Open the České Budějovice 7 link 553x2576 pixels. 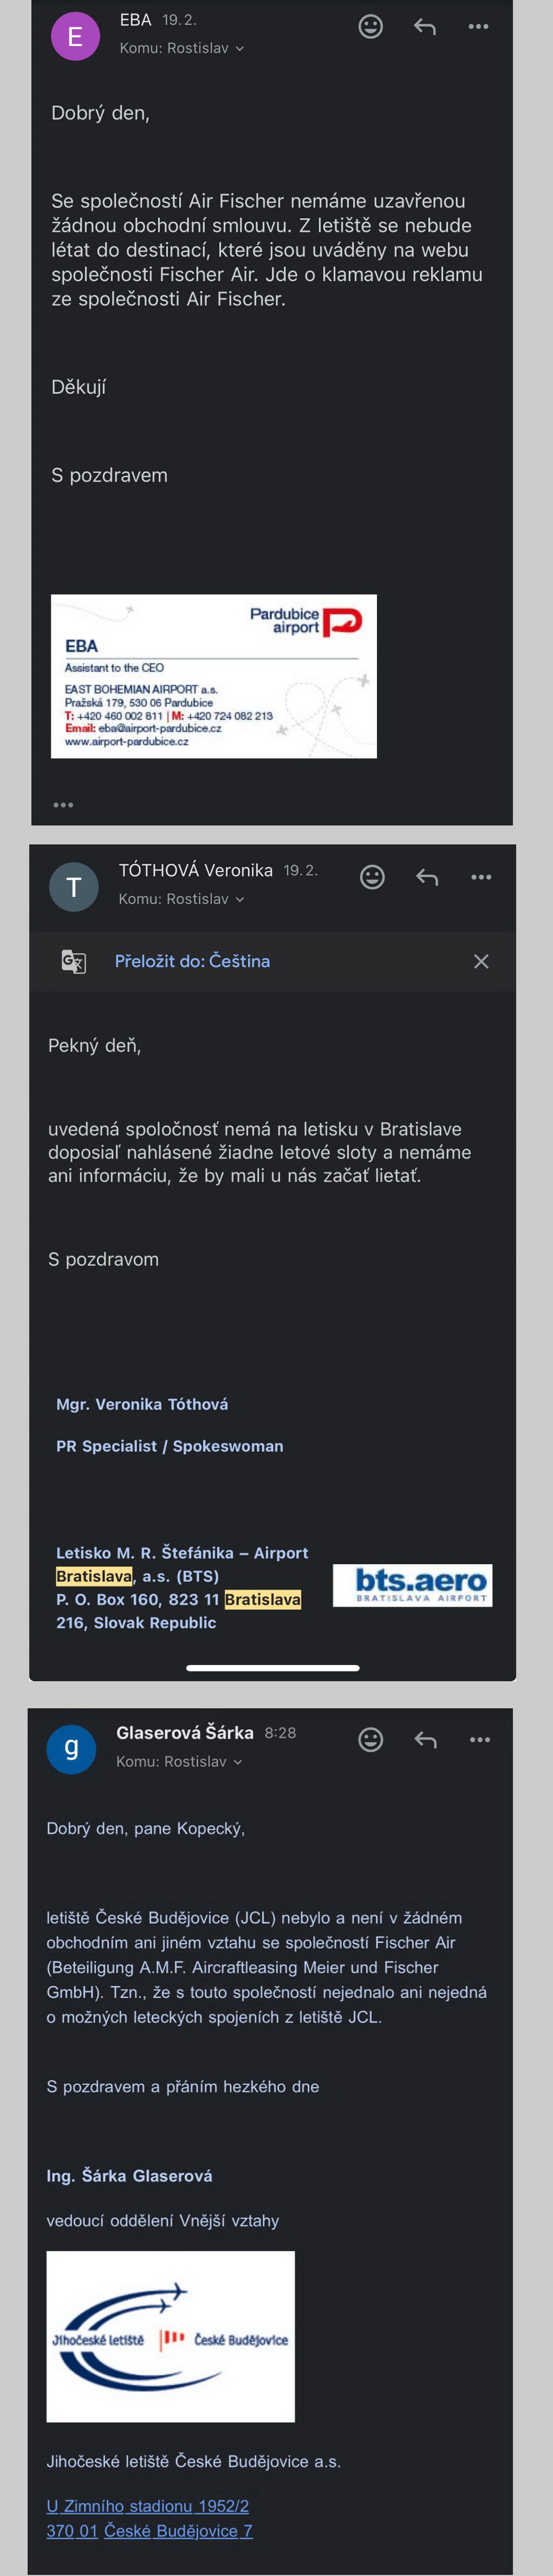(x=178, y=2530)
